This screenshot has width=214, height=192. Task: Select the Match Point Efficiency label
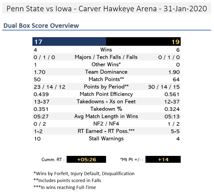pos(106,94)
